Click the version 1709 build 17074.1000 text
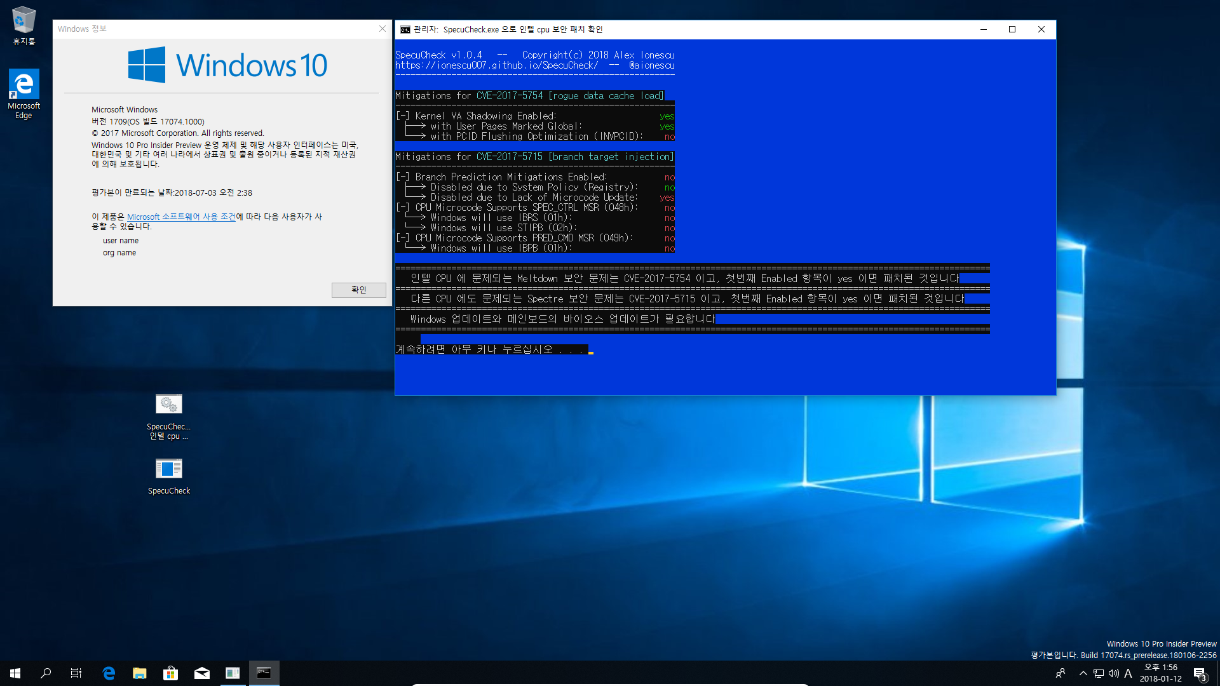Image resolution: width=1220 pixels, height=686 pixels. pyautogui.click(x=148, y=121)
